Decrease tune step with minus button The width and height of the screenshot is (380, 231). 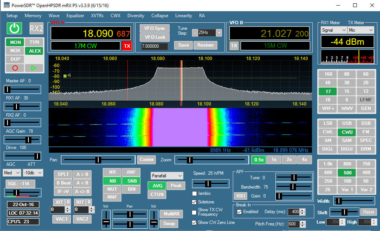pyautogui.click(x=195, y=32)
